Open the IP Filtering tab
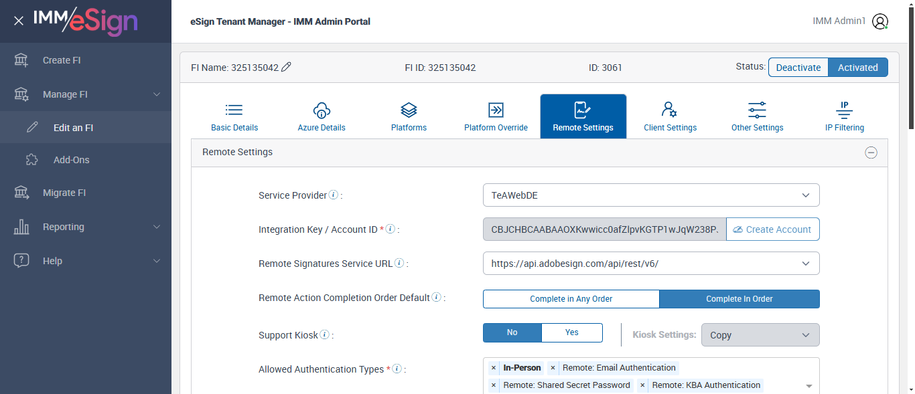Image resolution: width=915 pixels, height=394 pixels. point(844,117)
